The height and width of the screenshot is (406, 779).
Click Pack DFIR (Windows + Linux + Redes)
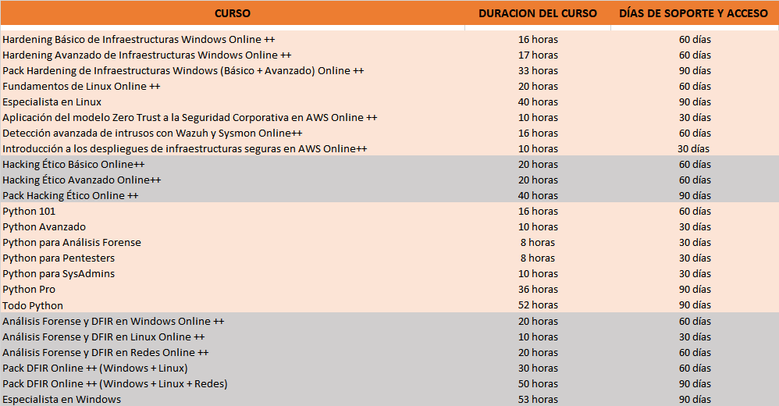click(x=115, y=384)
